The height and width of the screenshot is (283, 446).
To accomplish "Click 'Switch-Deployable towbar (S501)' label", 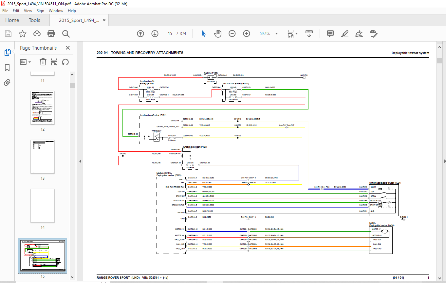I will pyautogui.click(x=385, y=183).
